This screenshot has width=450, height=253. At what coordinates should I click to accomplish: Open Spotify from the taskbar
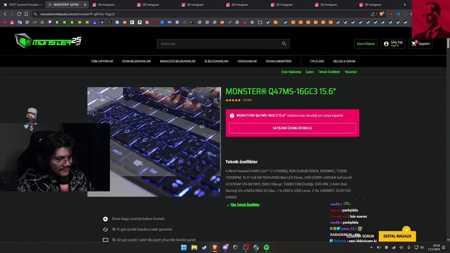(266, 247)
